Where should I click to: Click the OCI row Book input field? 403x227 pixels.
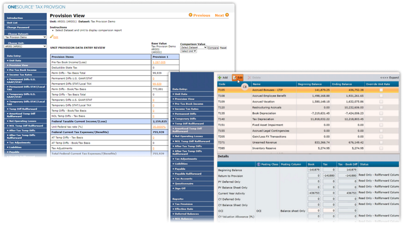click(x=314, y=211)
